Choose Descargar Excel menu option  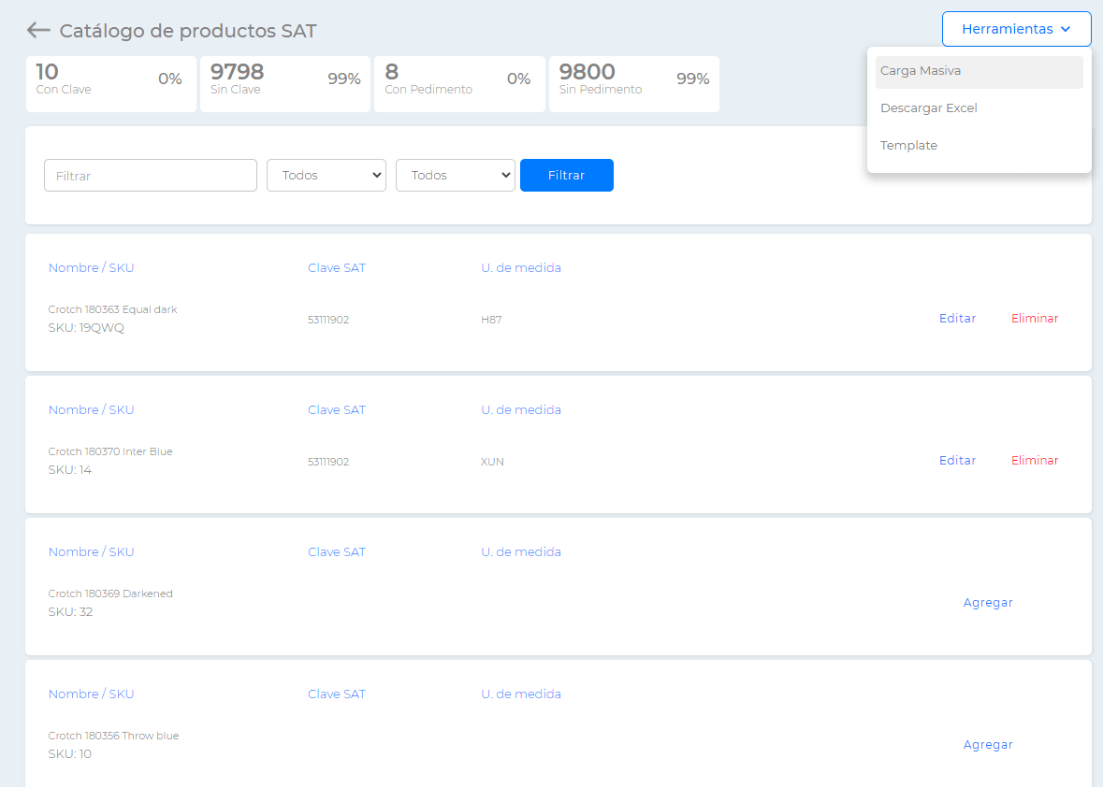pyautogui.click(x=979, y=108)
